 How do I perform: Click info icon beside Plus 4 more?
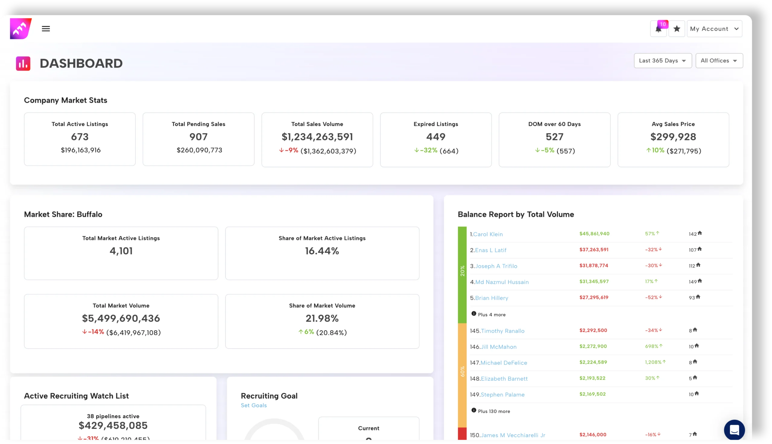(473, 314)
